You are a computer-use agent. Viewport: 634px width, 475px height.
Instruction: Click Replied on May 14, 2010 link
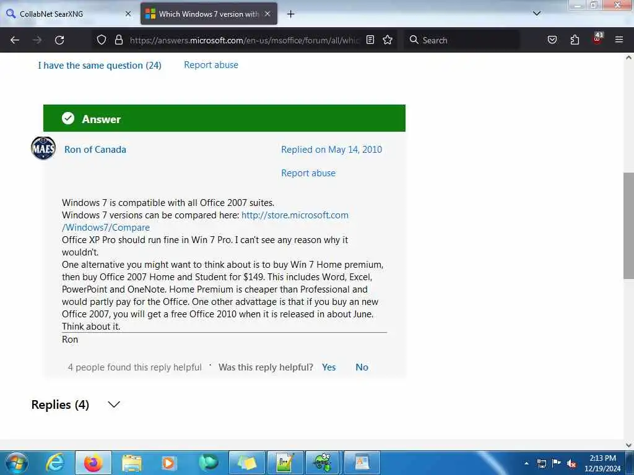332,150
